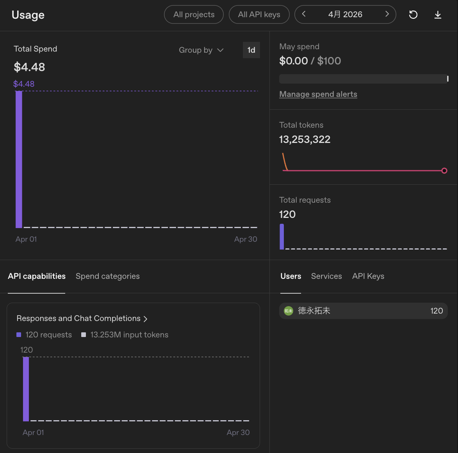Screen dimensions: 458x453
Task: Click the 120 axis label in Responses chart
Action: pos(26,350)
